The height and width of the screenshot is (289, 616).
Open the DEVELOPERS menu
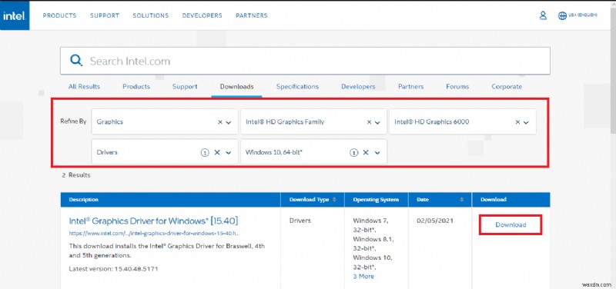202,15
